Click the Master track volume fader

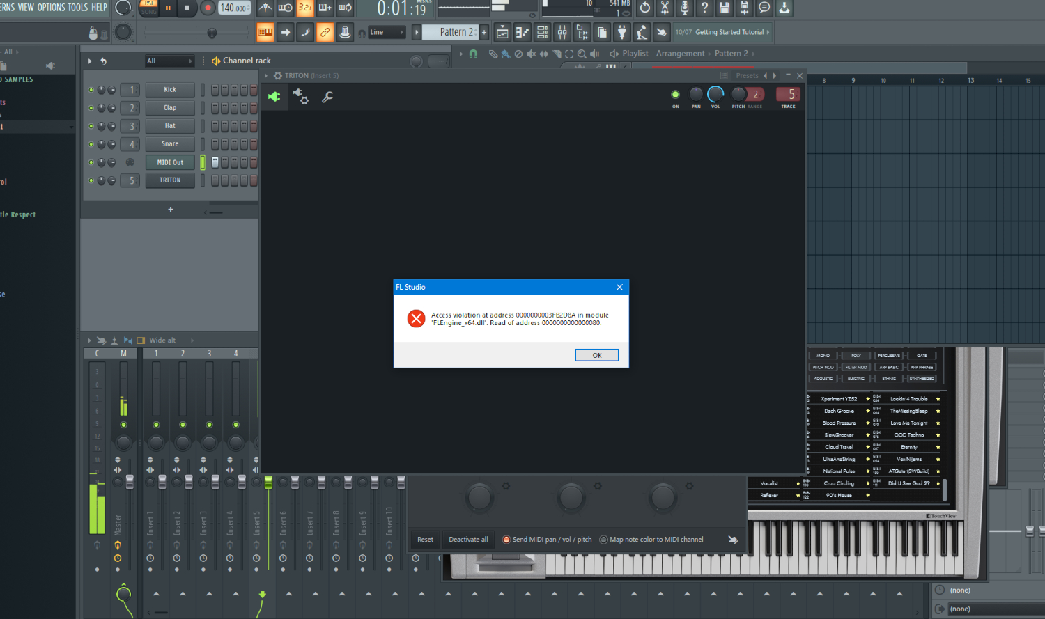coord(130,482)
